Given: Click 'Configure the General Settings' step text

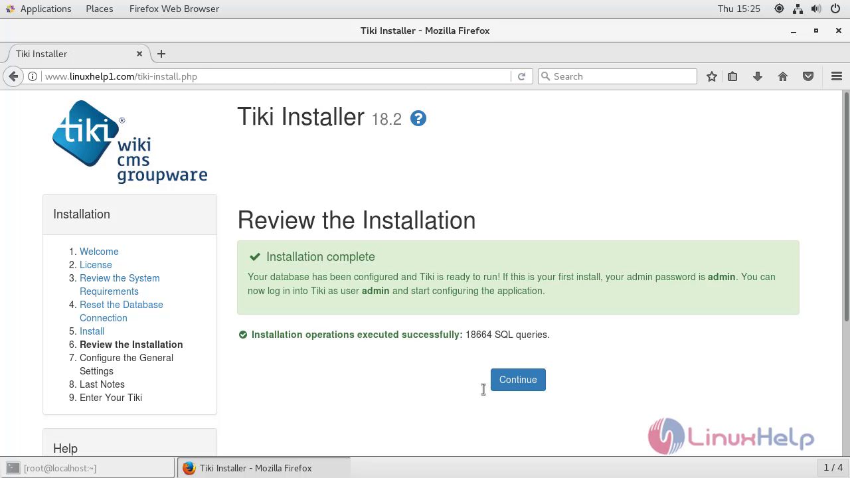Looking at the screenshot, I should pos(126,364).
